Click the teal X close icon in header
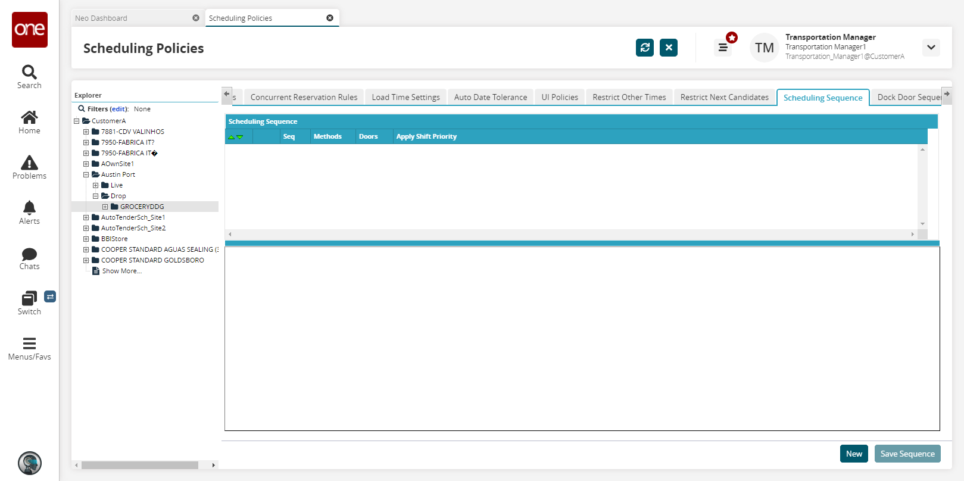Image resolution: width=964 pixels, height=481 pixels. click(669, 48)
